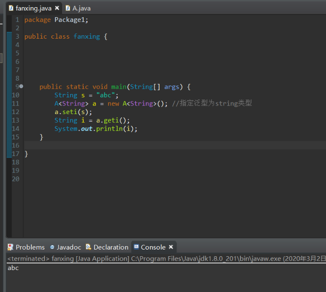Click the Java file icon on fanxing.java tab
The width and height of the screenshot is (326, 292).
(11, 8)
